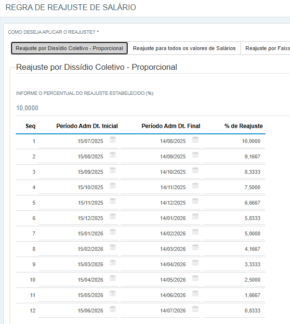Edit reajuste percentage 4,1667
The width and height of the screenshot is (290, 324).
click(234, 249)
